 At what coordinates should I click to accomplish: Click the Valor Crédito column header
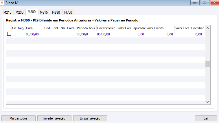(x=160, y=28)
